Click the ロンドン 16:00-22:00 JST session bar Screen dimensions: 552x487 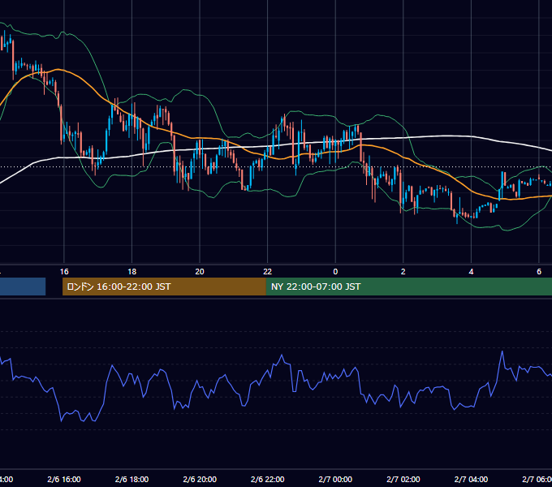(x=164, y=287)
